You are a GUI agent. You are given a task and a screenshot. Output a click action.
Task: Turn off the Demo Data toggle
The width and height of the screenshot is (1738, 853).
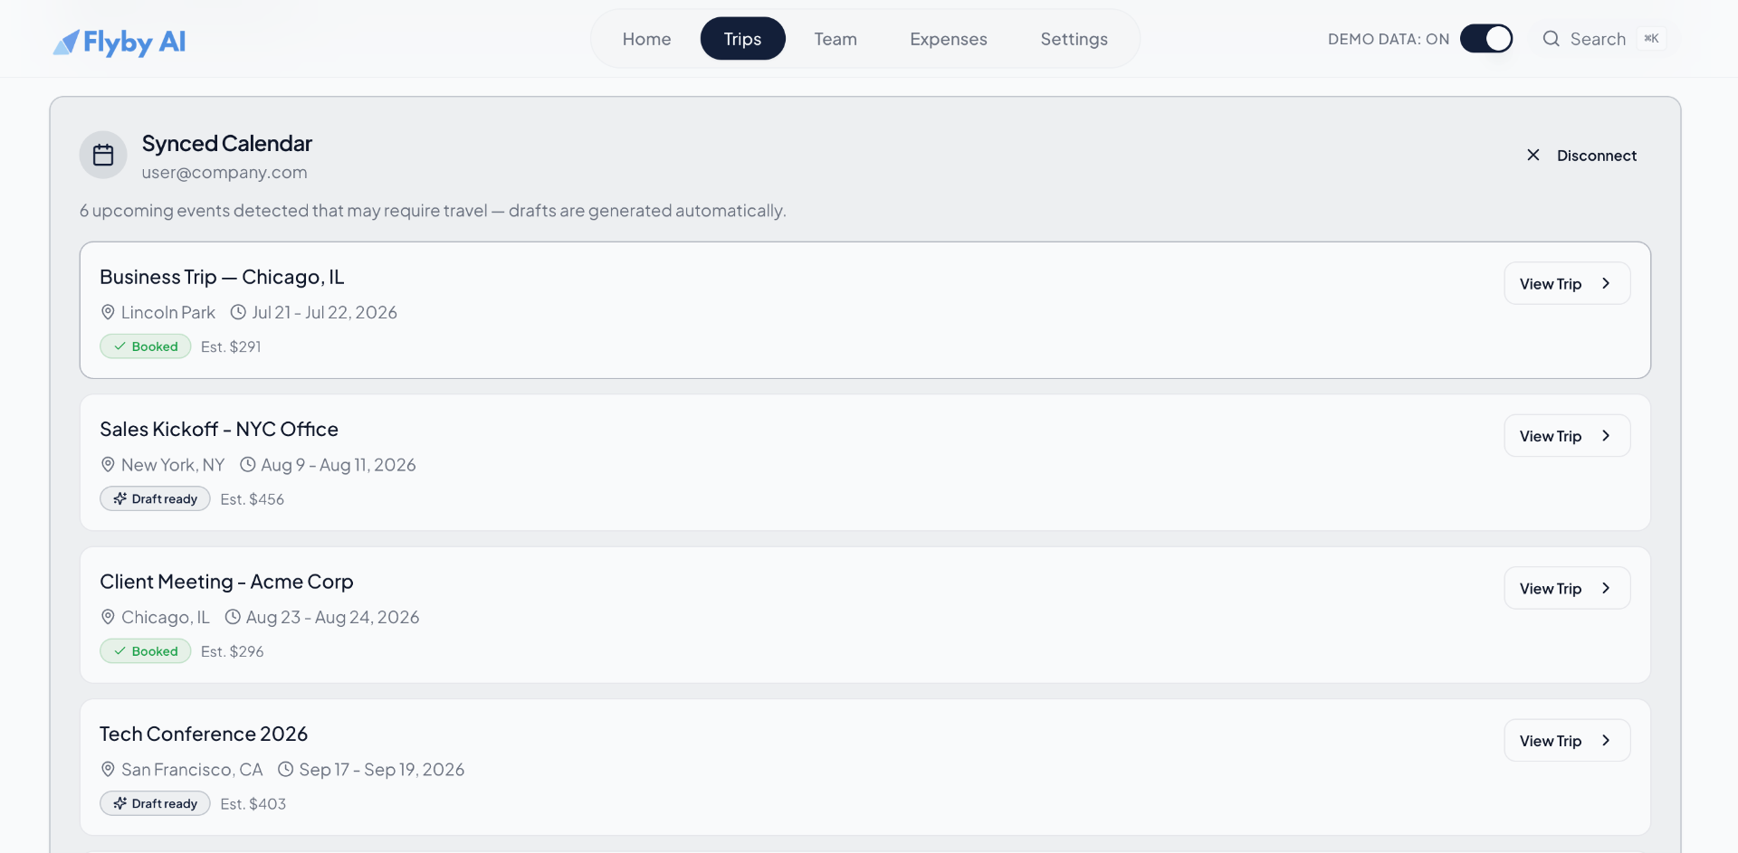tap(1486, 39)
